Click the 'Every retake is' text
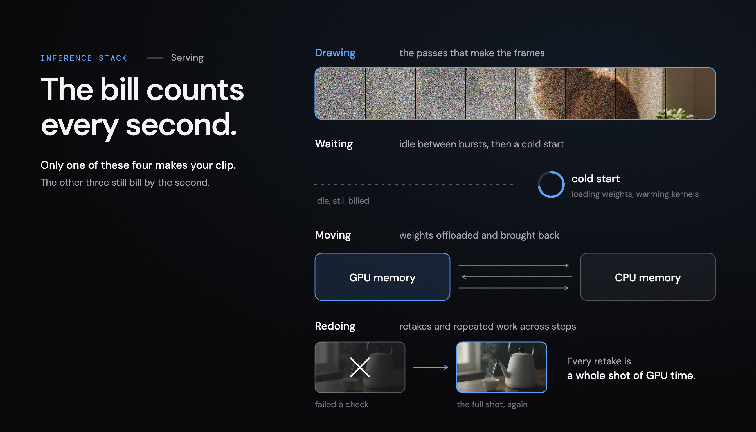This screenshot has height=432, width=756. tap(599, 361)
